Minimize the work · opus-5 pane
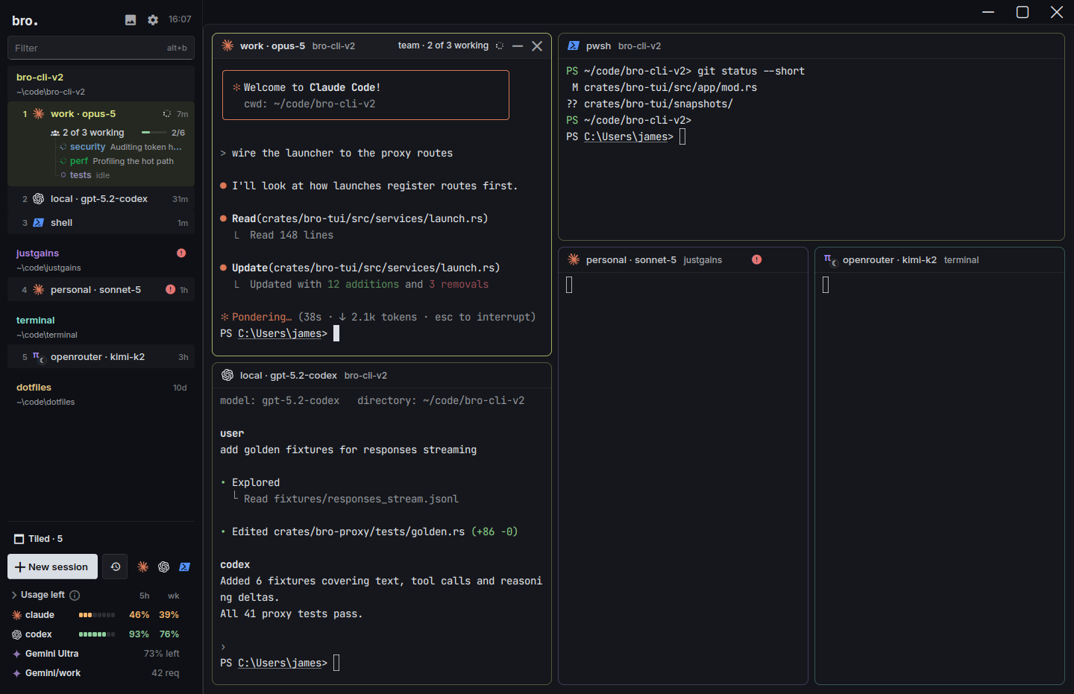 [x=518, y=46]
